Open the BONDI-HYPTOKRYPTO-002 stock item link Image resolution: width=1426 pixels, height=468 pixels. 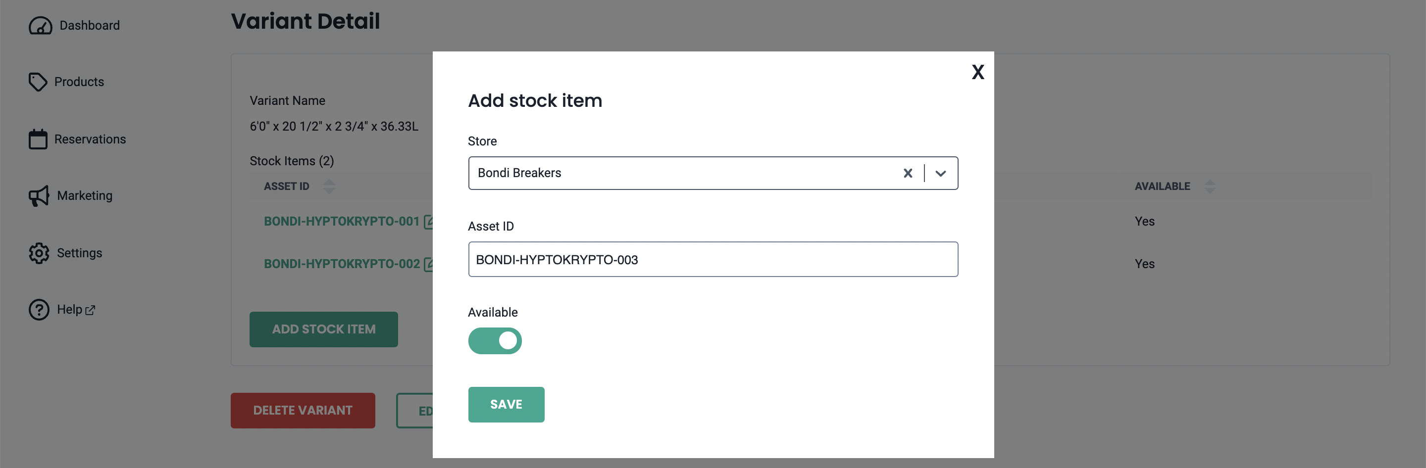pyautogui.click(x=341, y=264)
